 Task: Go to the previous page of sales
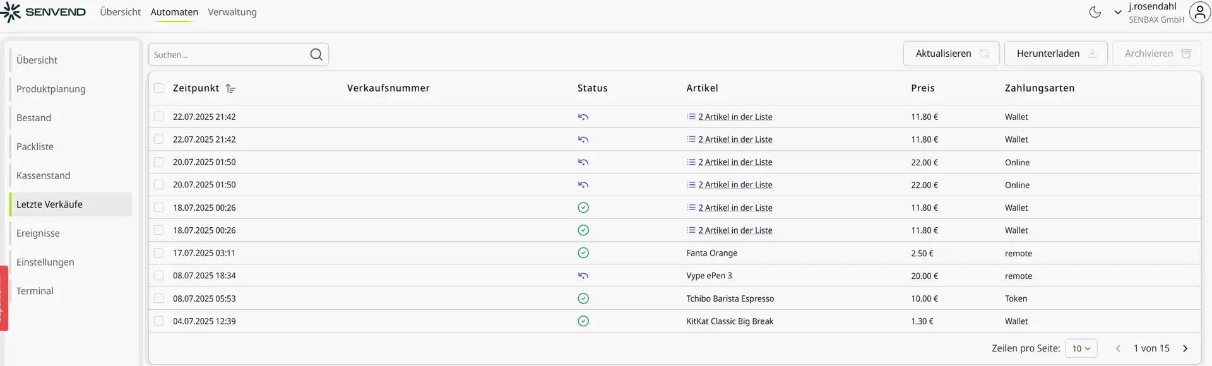[1118, 348]
